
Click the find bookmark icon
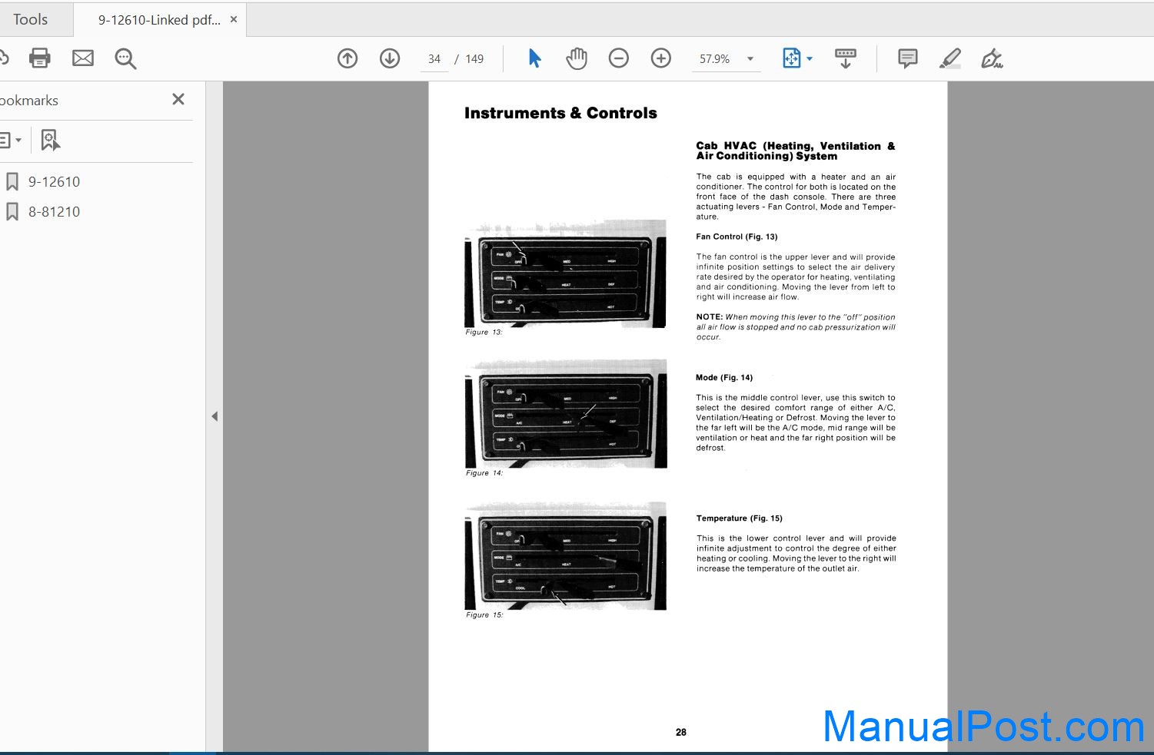click(x=50, y=140)
